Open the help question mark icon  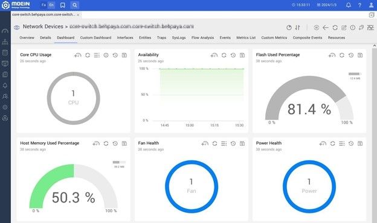(359, 5)
